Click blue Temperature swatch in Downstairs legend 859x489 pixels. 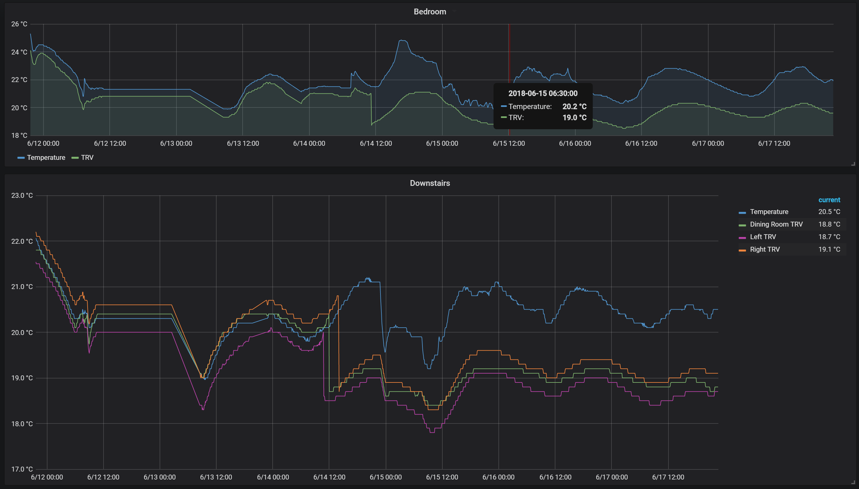(x=742, y=213)
